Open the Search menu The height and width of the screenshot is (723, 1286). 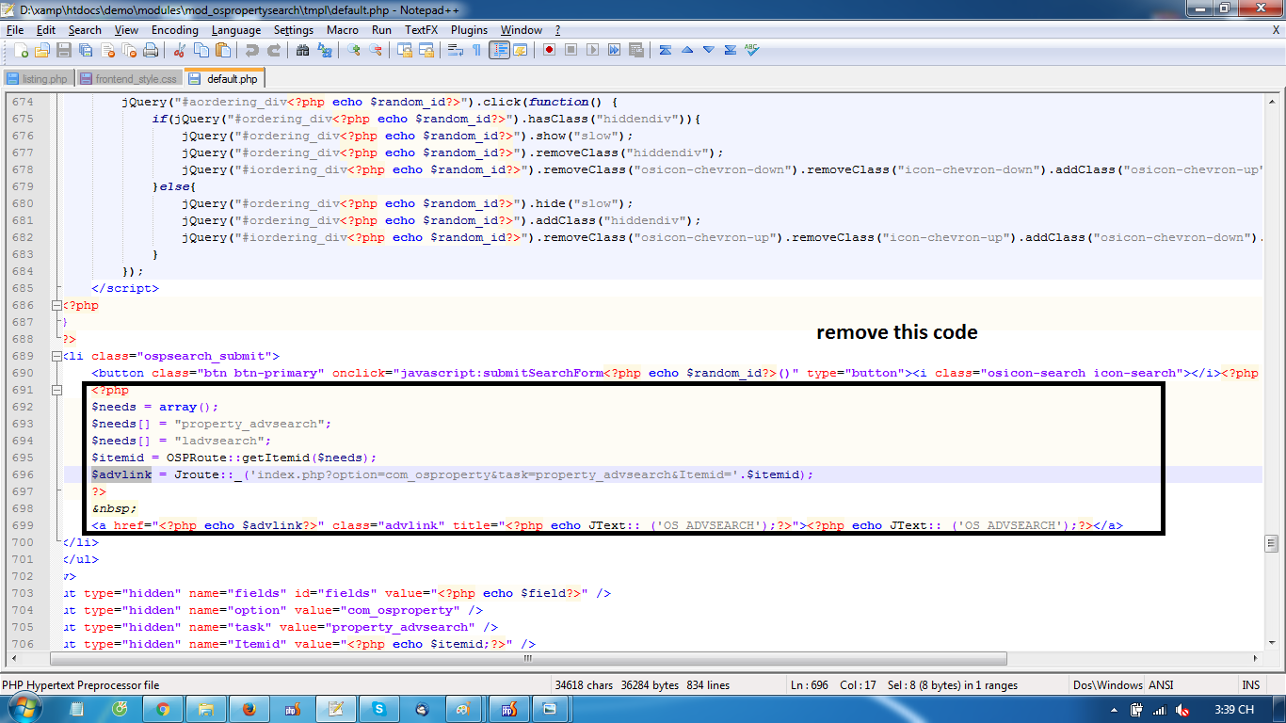click(x=85, y=30)
